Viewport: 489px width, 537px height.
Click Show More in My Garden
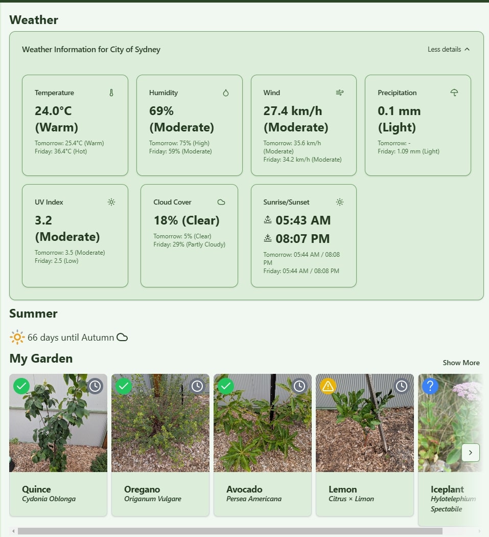(461, 363)
